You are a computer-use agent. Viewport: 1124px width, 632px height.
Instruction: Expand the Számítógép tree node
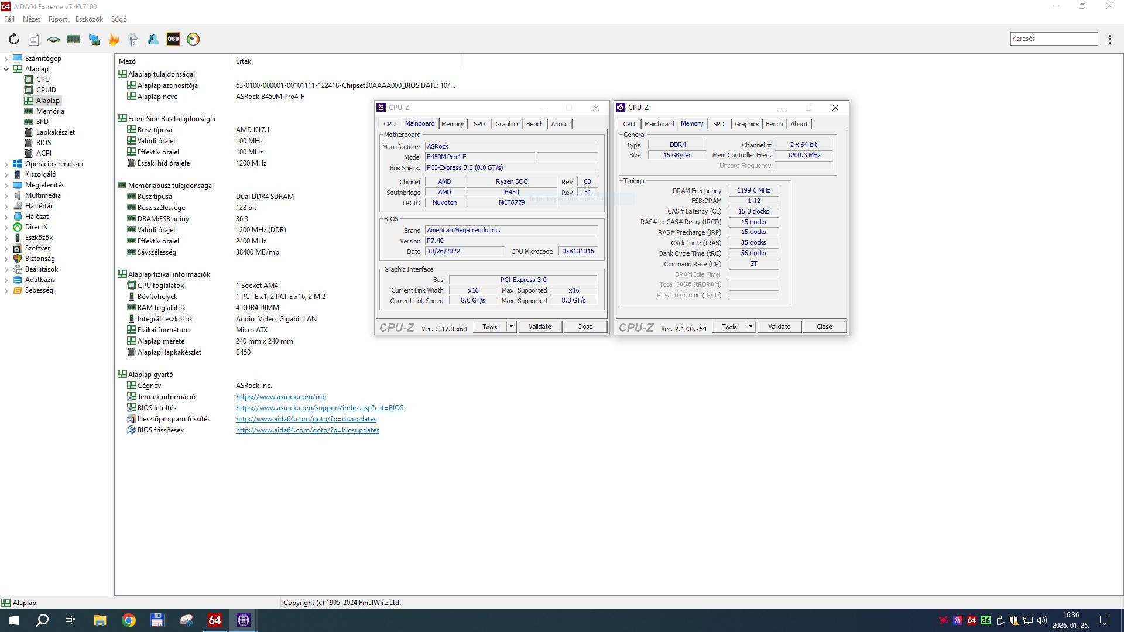(6, 59)
